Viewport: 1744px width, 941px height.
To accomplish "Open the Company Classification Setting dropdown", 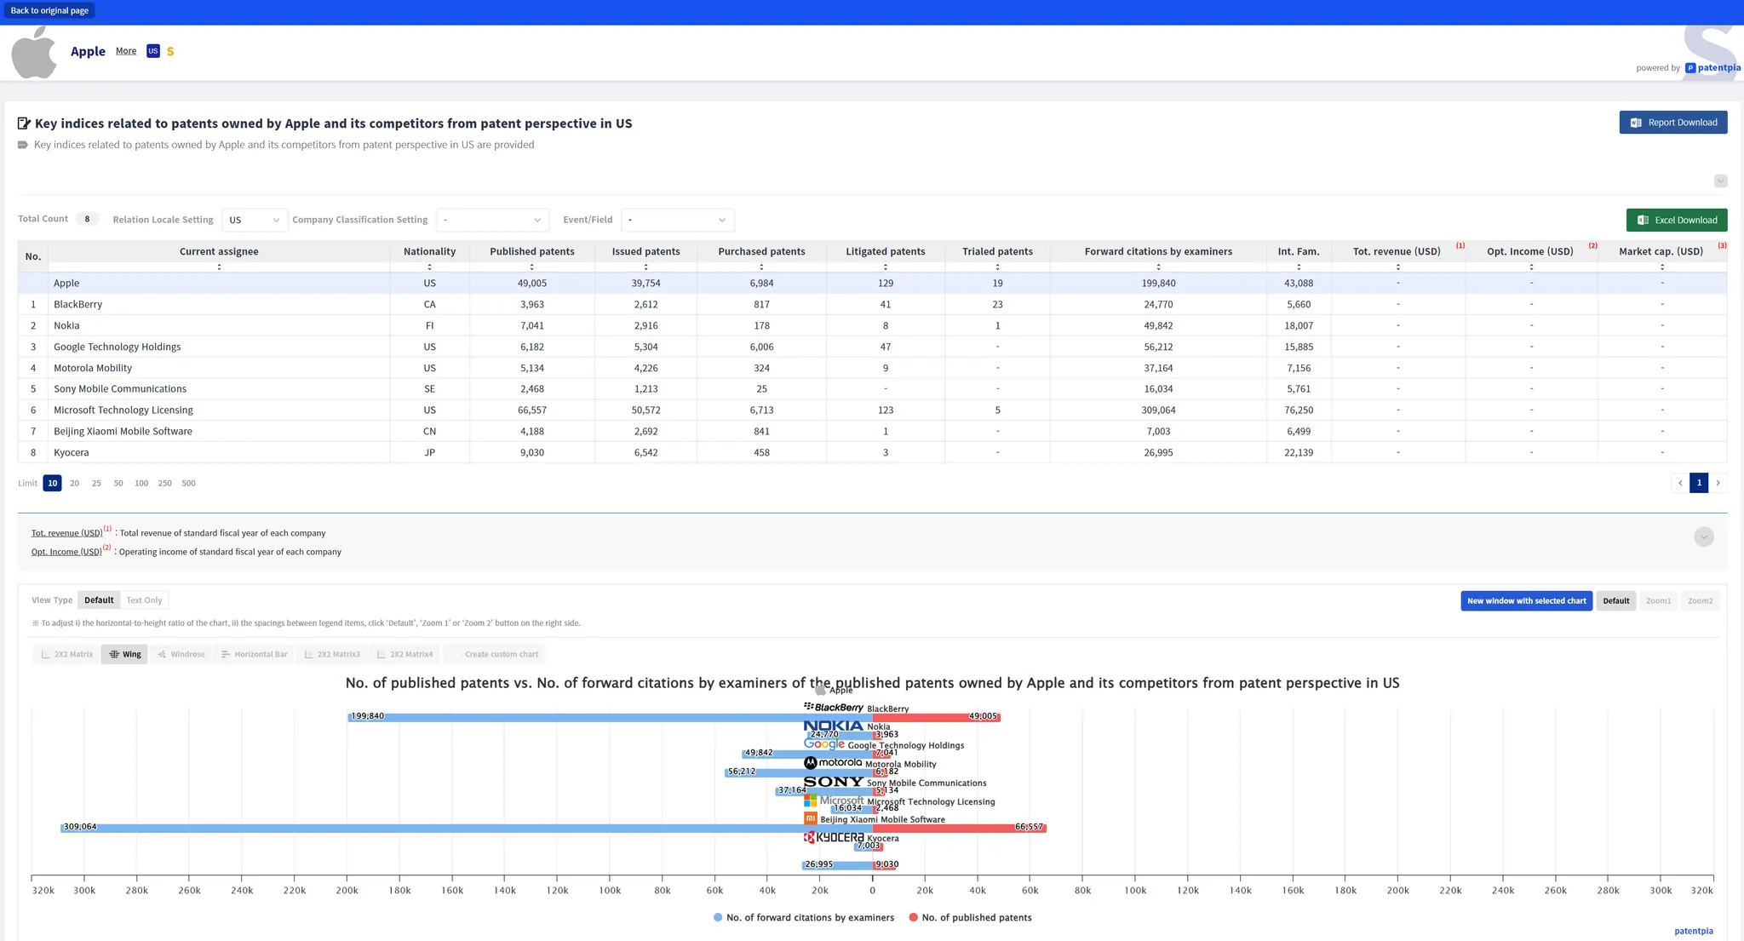I will click(492, 220).
